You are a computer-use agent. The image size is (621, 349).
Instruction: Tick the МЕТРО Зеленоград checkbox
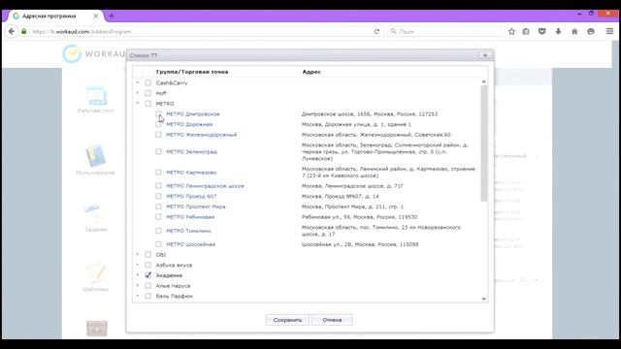point(158,151)
